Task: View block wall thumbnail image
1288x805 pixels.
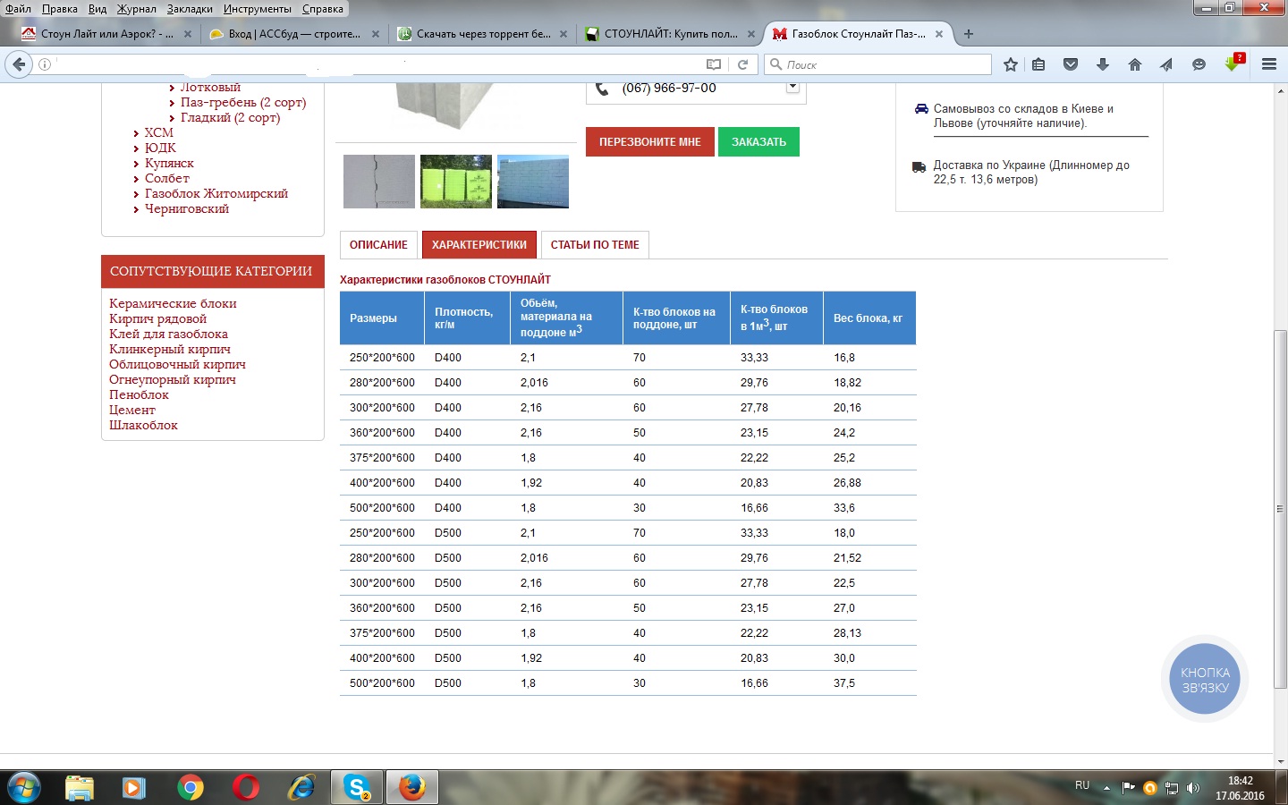Action: click(533, 182)
